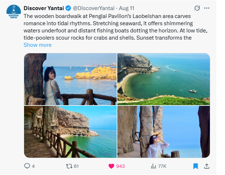Open photo of wooden boardwalk along cliff
Screen dimensions: 225x175
pos(70,132)
